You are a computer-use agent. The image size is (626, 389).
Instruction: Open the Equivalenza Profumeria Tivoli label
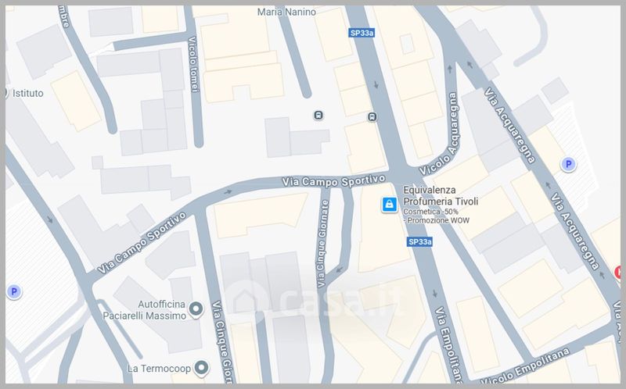tap(441, 195)
